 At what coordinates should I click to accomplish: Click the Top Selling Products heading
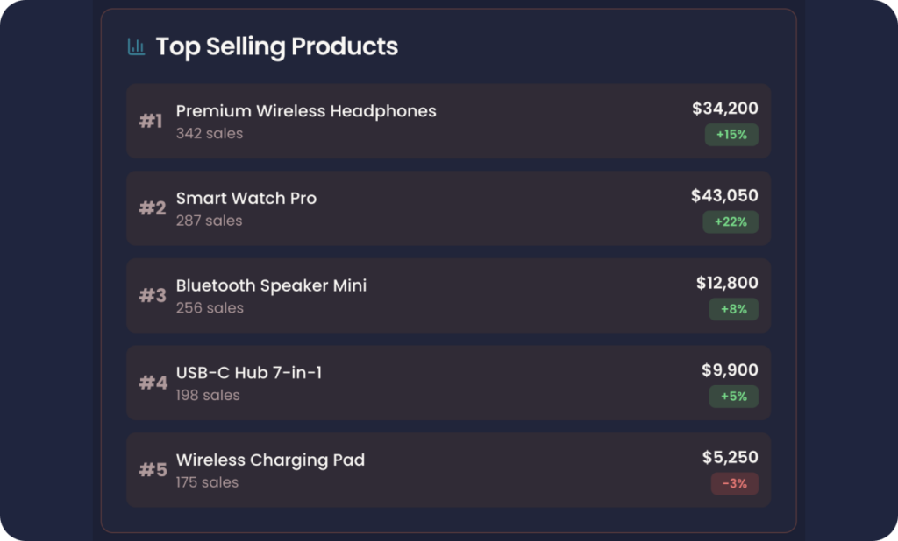[276, 47]
